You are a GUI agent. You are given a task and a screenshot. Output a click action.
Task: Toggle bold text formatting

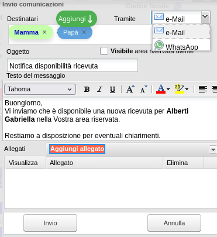pyautogui.click(x=87, y=90)
